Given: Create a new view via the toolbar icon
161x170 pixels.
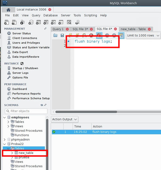Looking at the screenshot, I should [x=46, y=22].
